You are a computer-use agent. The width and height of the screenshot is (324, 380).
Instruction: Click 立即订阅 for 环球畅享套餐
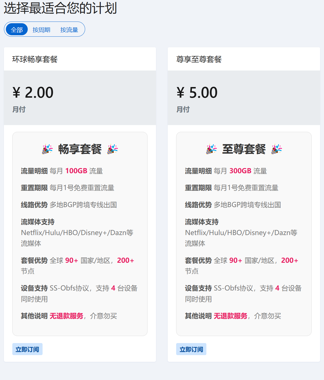tap(27, 349)
